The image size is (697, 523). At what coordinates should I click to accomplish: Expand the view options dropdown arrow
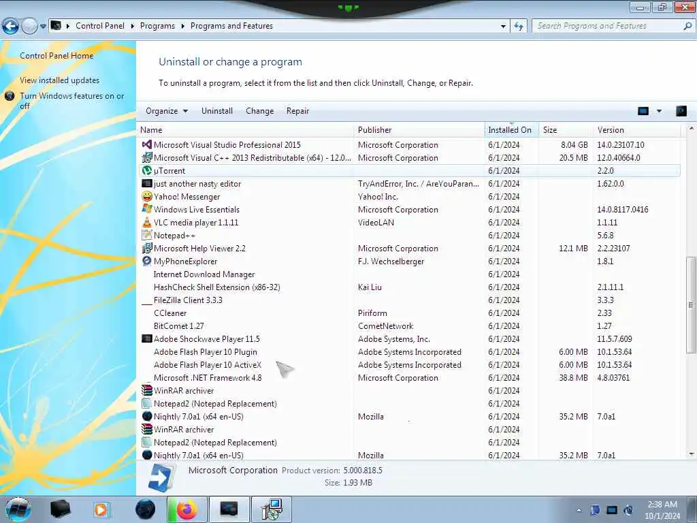tap(659, 111)
